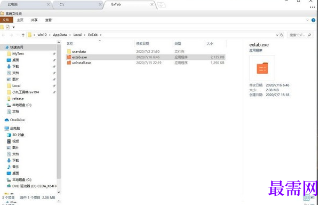Select the extab.exe file
Screen dimensions: 328x205
[79, 57]
